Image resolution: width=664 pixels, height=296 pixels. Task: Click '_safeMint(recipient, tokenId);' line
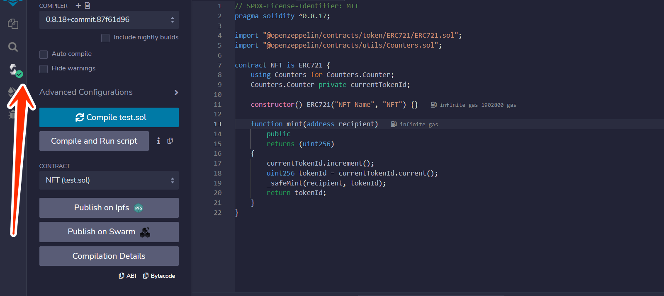tap(326, 183)
